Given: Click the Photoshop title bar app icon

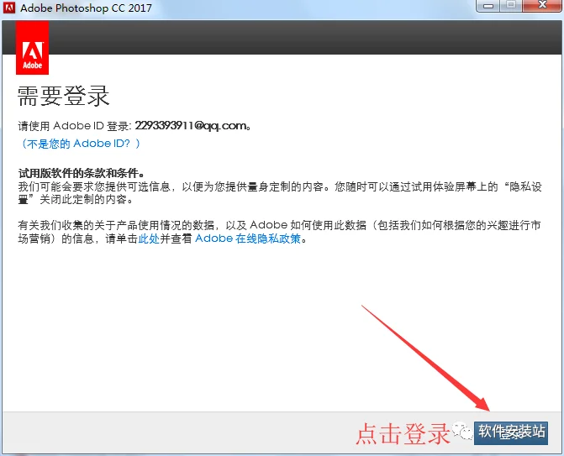Looking at the screenshot, I should point(9,8).
